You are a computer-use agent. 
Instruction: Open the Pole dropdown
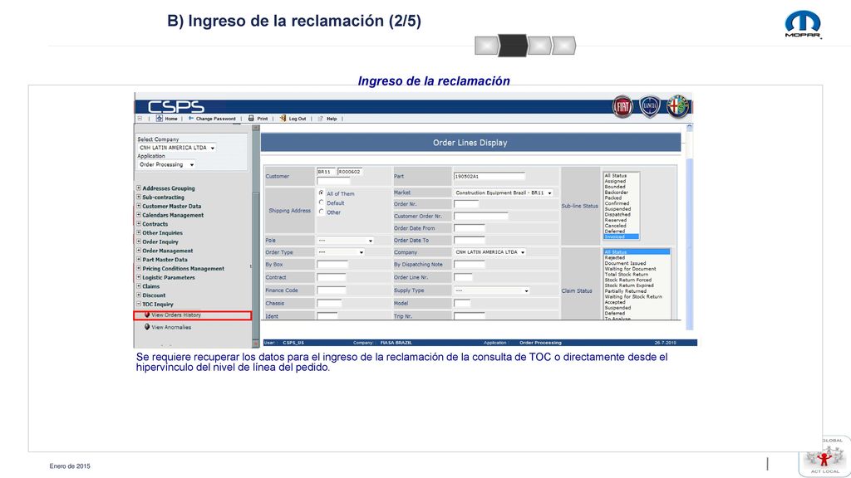click(x=345, y=240)
